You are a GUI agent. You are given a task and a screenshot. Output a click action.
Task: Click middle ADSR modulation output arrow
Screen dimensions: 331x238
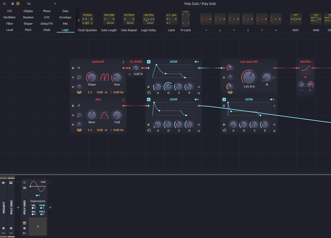197,100
